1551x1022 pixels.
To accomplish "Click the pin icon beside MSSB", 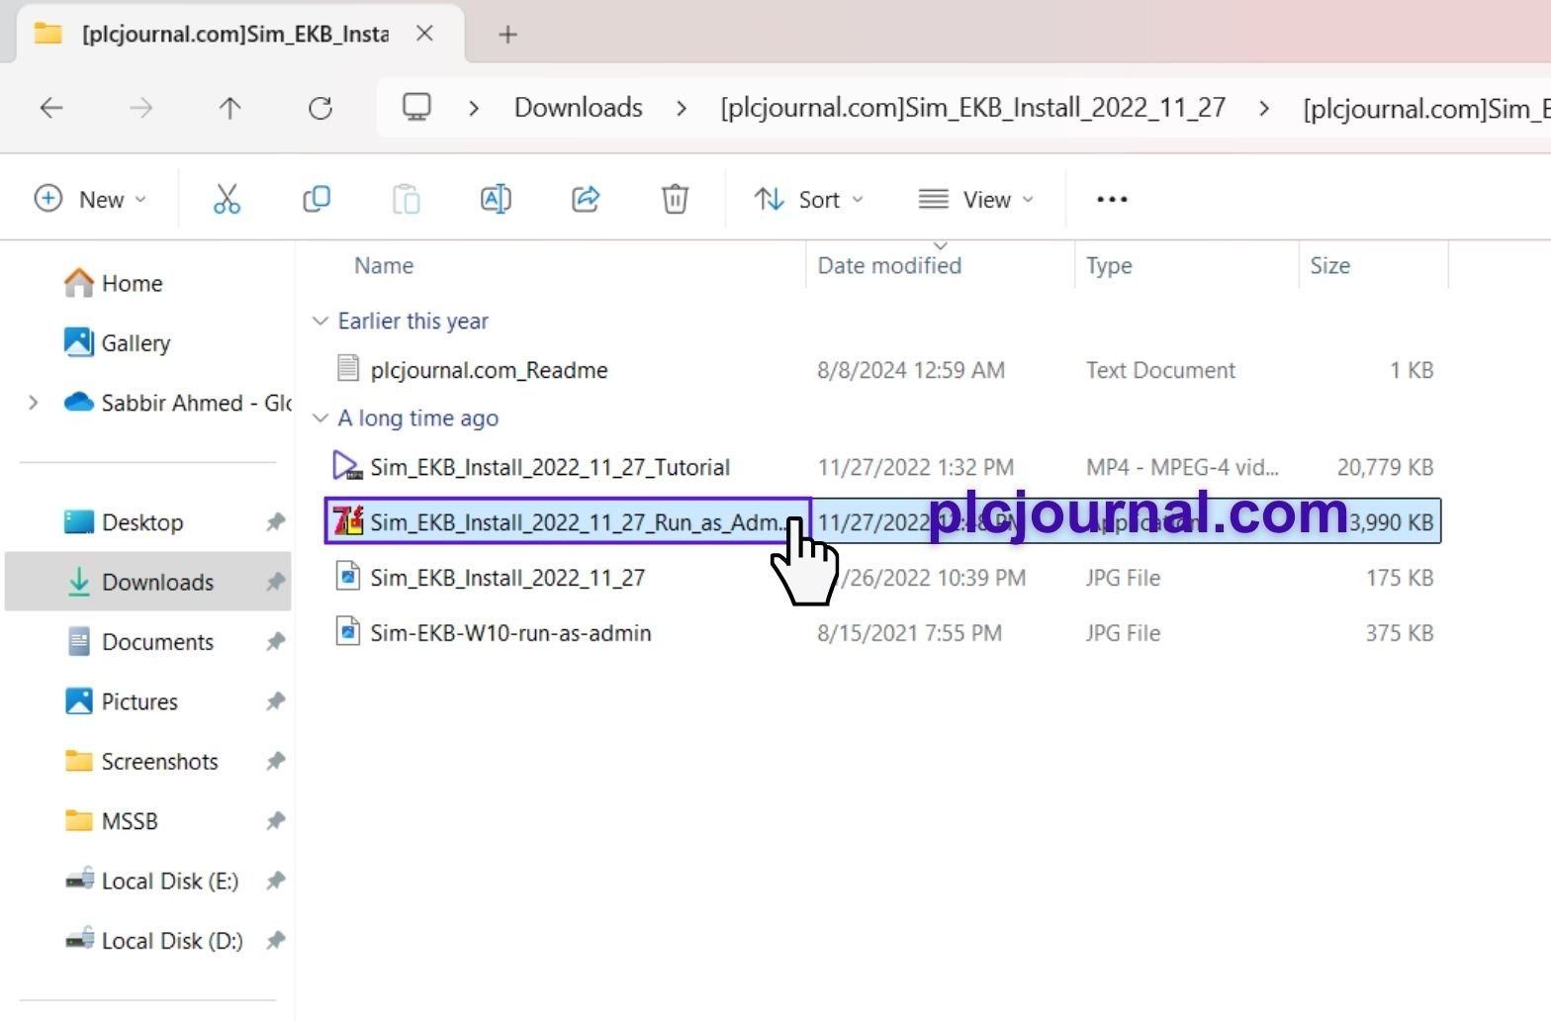I will [276, 821].
